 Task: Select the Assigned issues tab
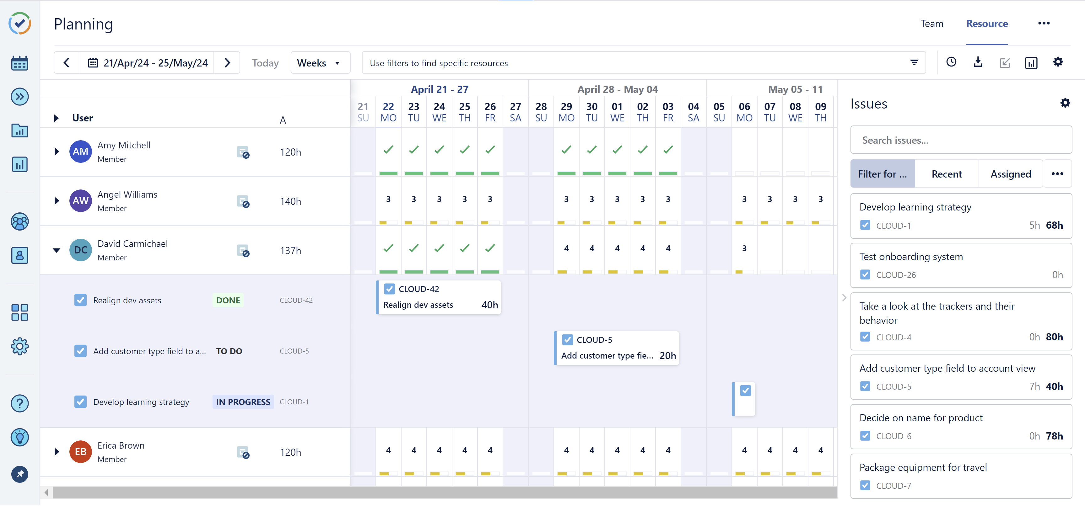click(1011, 174)
